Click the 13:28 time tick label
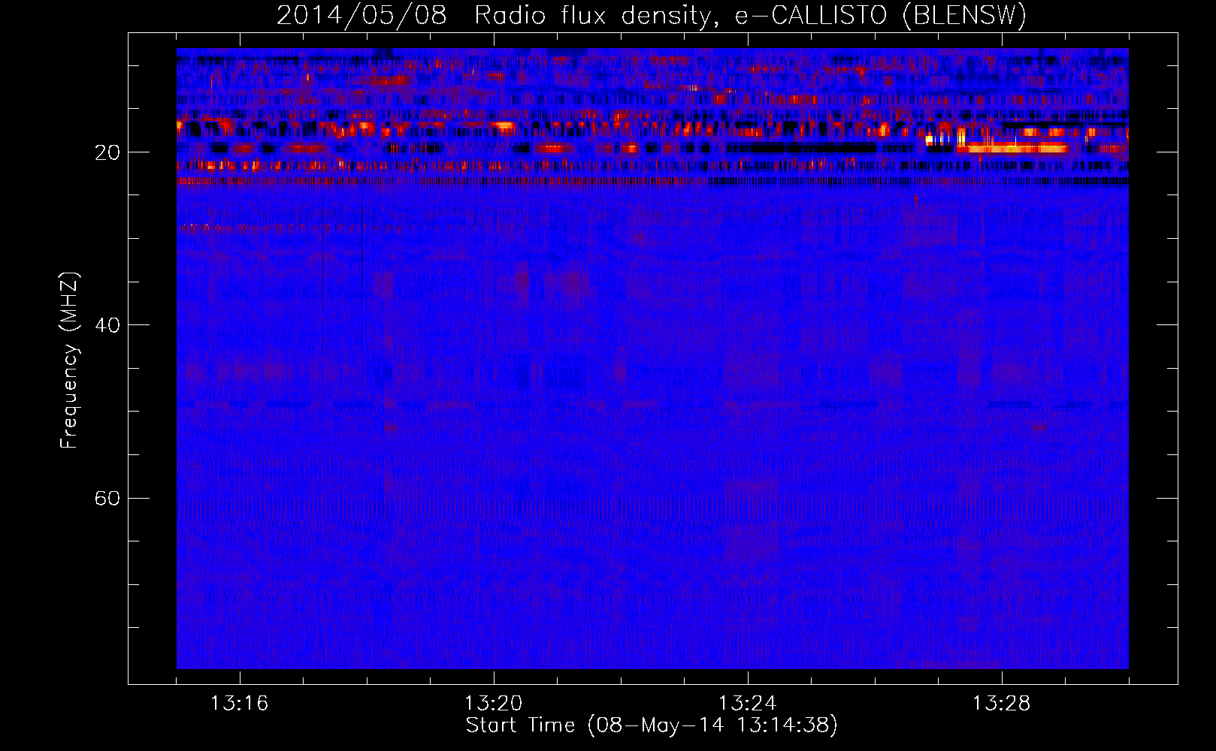Viewport: 1216px width, 751px height. (x=1001, y=704)
